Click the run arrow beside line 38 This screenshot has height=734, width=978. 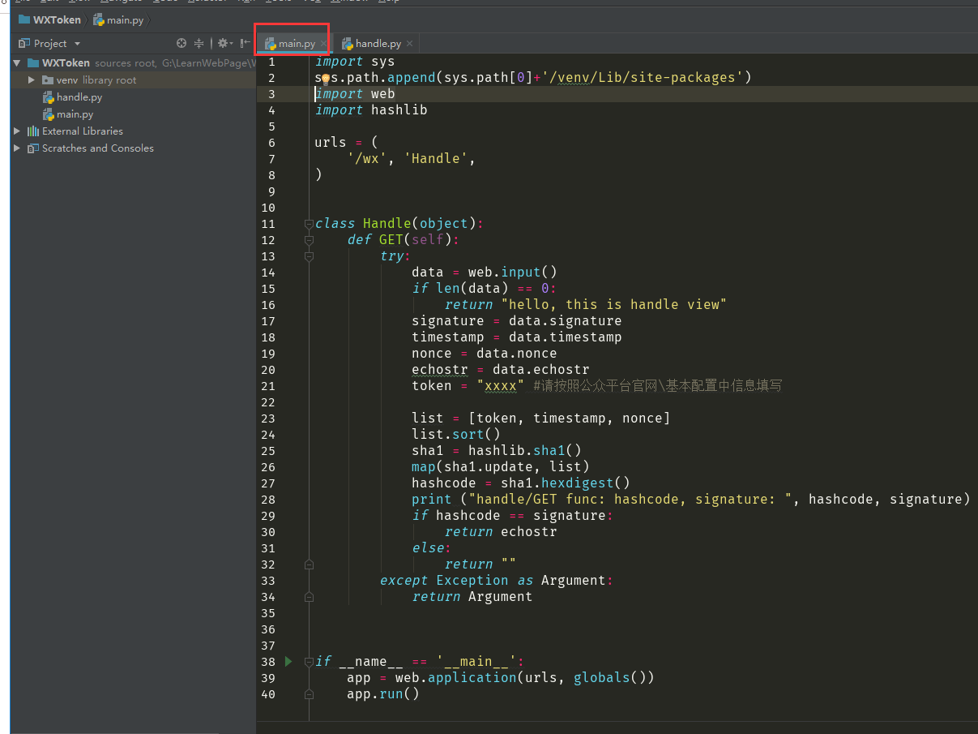tap(288, 662)
